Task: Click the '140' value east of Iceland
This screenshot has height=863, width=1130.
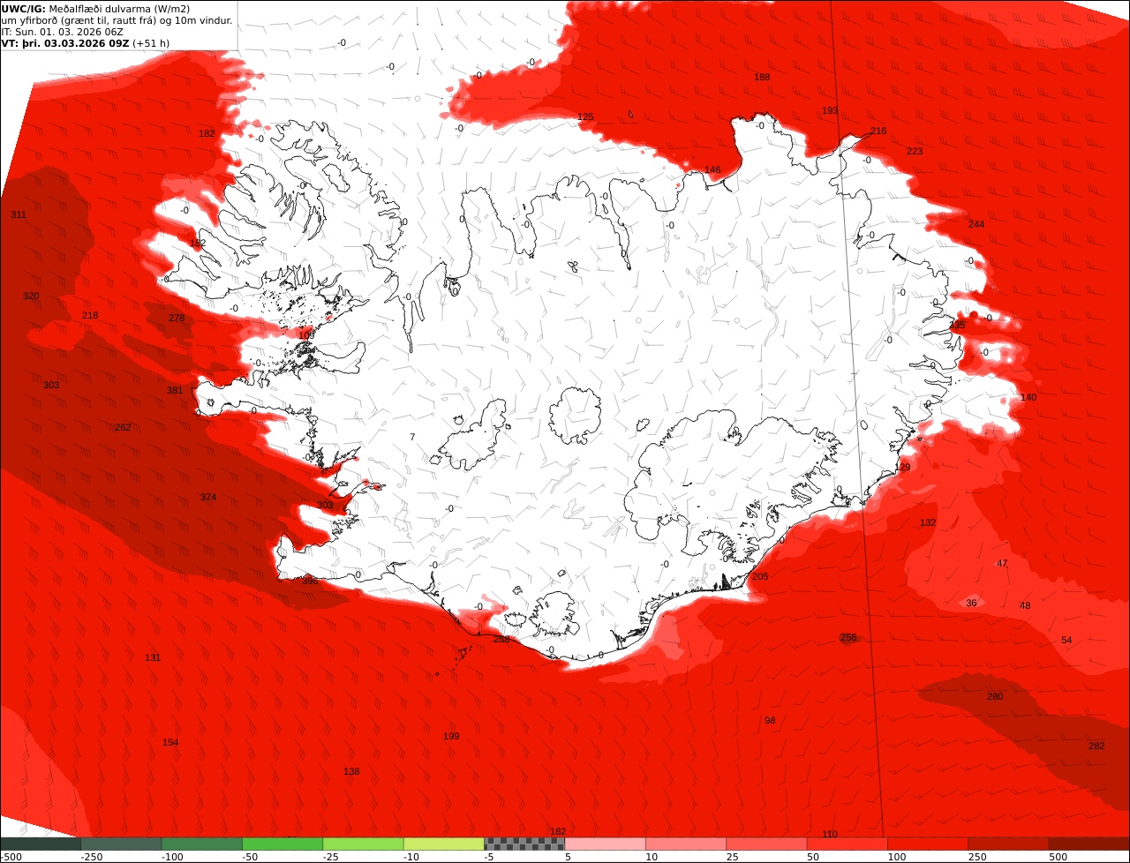Action: 1028,398
